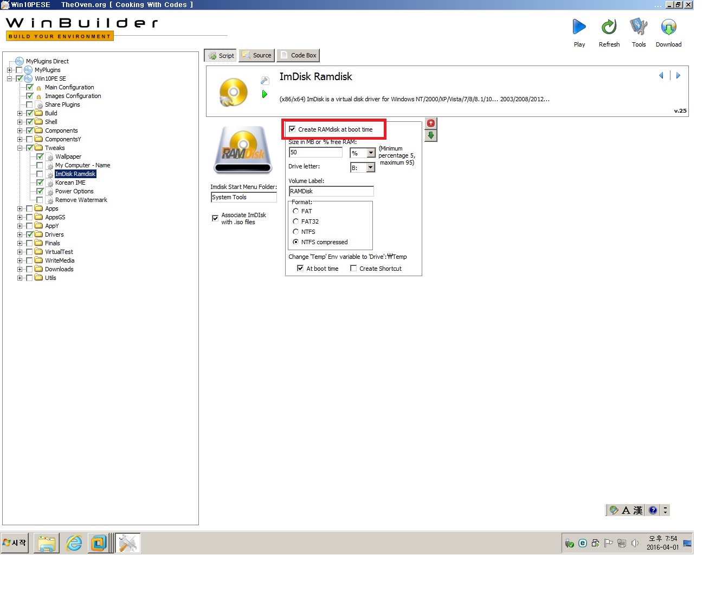Open Drive letter dropdown
Image resolution: width=703 pixels, height=594 pixels.
(371, 168)
